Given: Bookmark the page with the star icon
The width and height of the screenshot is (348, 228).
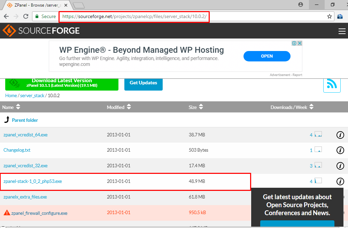Looking at the screenshot, I should coord(330,16).
